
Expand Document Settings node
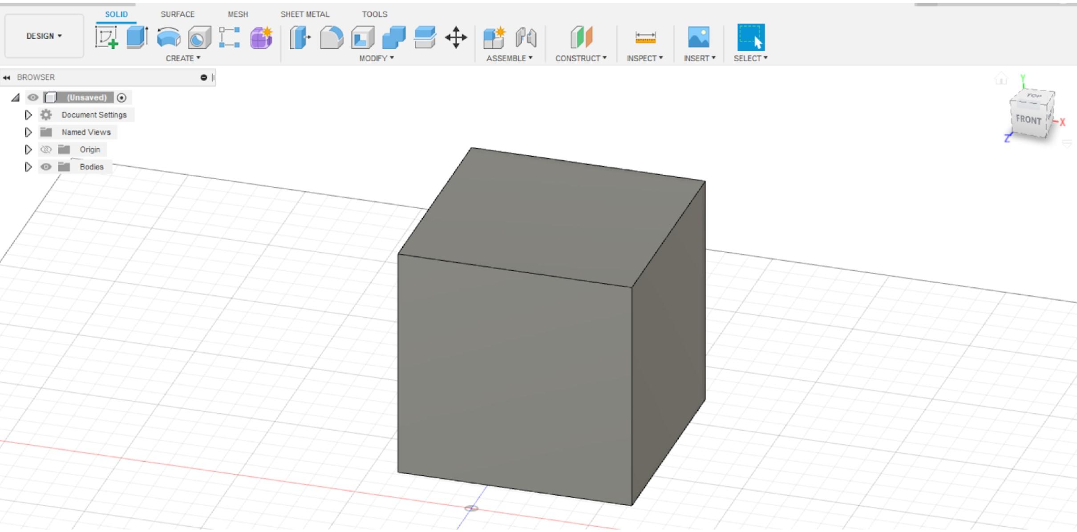coord(28,115)
